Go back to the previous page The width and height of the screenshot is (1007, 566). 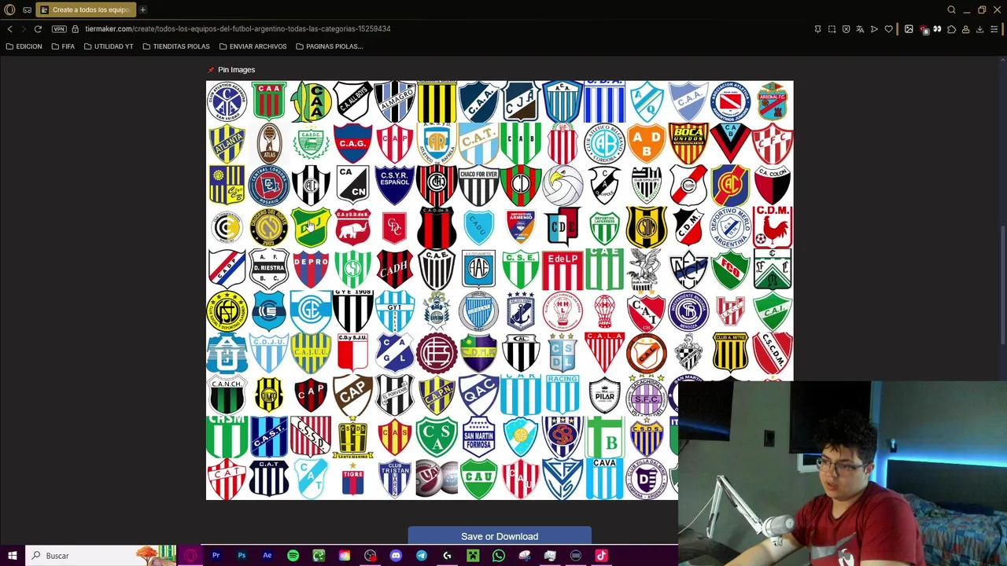(9, 29)
